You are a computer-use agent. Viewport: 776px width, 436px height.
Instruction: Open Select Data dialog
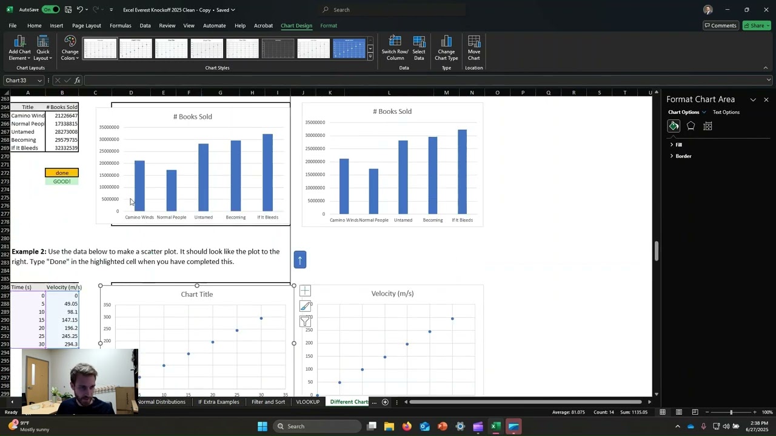point(419,48)
